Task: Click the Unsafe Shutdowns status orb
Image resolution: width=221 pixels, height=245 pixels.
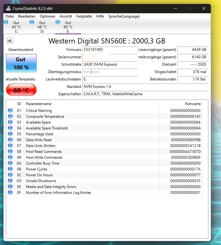Action: (10, 181)
